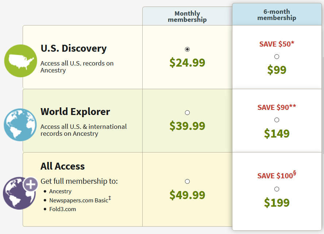Select U.S. Discovery monthly $24.99 radio
This screenshot has height=234, width=324.
tap(187, 49)
